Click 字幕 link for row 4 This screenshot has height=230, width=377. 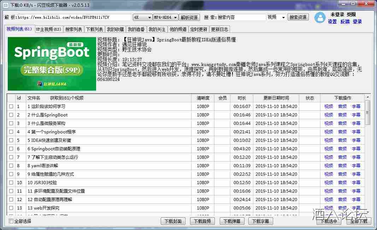point(356,132)
